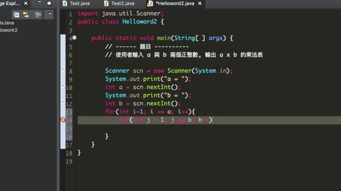The height and width of the screenshot is (191, 341).
Task: Click the comment line containing 題目
Action: point(147,47)
